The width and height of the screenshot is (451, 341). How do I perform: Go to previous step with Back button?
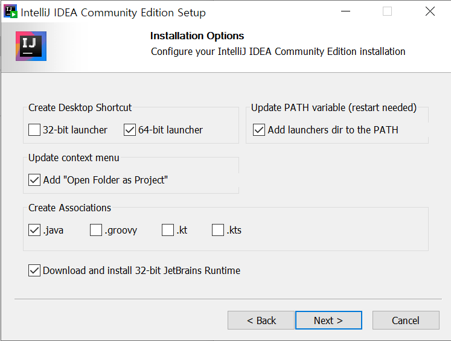coord(261,320)
